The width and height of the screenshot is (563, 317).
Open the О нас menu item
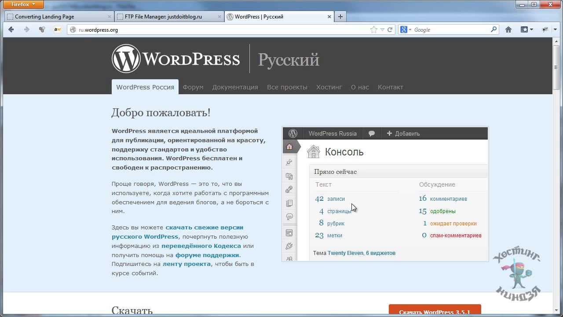tap(360, 87)
